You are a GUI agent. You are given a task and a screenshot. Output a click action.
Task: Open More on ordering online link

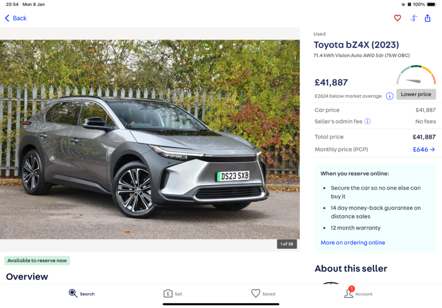[x=352, y=242]
